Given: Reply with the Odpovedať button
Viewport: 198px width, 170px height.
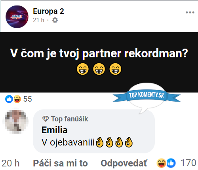Looking at the screenshot, I should point(124,163).
